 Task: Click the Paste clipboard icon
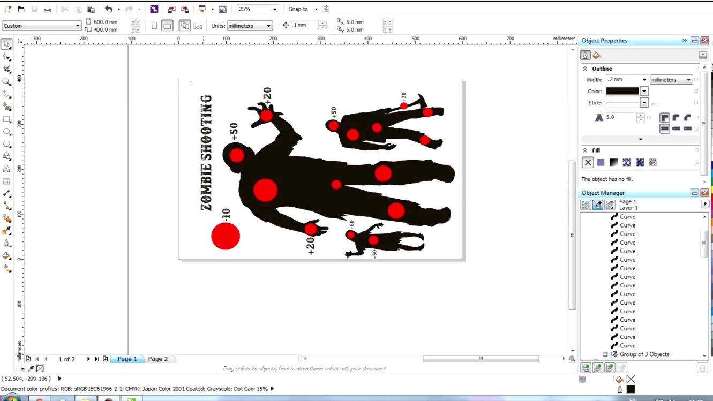(x=91, y=9)
